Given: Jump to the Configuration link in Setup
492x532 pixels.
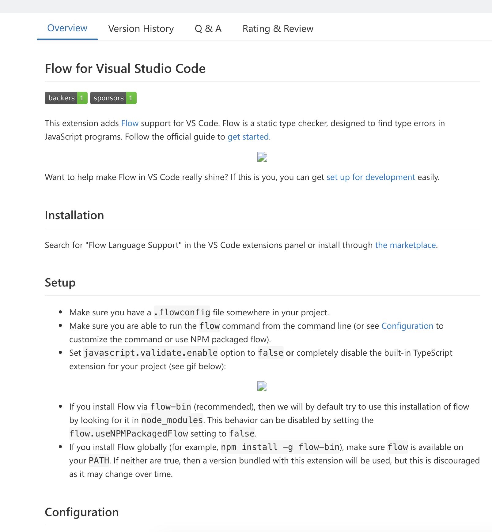Looking at the screenshot, I should pyautogui.click(x=407, y=326).
